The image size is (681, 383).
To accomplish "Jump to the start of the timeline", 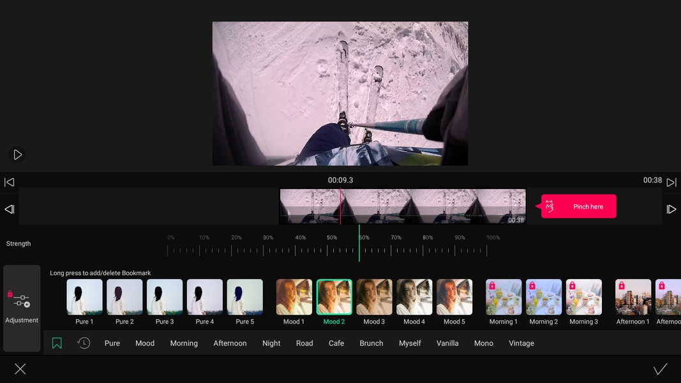I will (10, 183).
